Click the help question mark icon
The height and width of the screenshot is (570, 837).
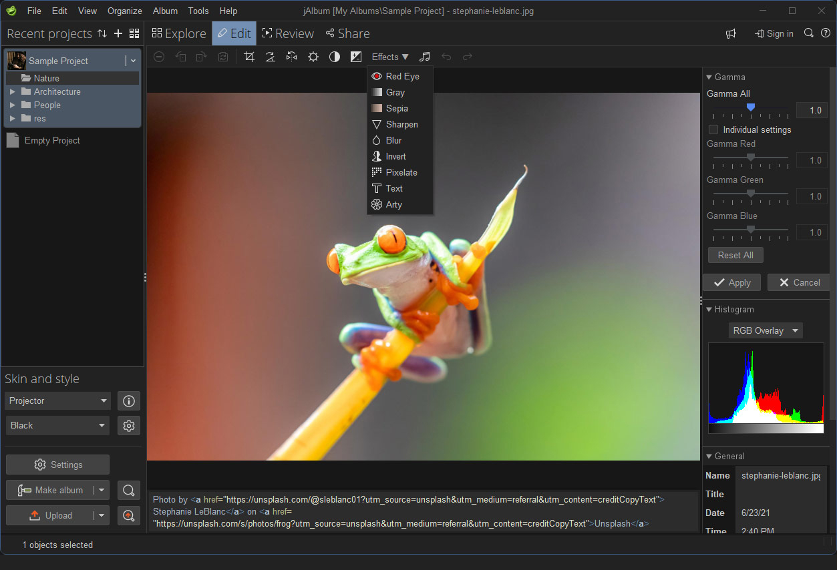(x=826, y=33)
